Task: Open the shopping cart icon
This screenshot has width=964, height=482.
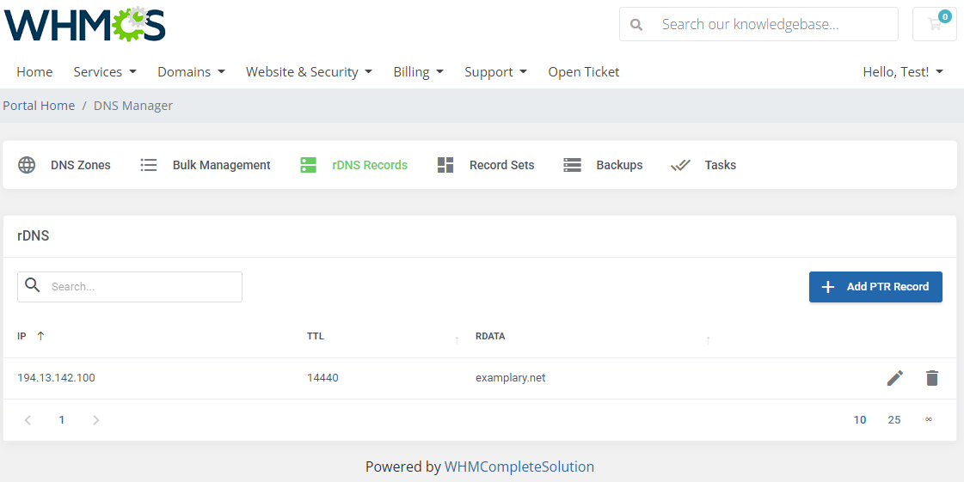Action: [x=935, y=24]
